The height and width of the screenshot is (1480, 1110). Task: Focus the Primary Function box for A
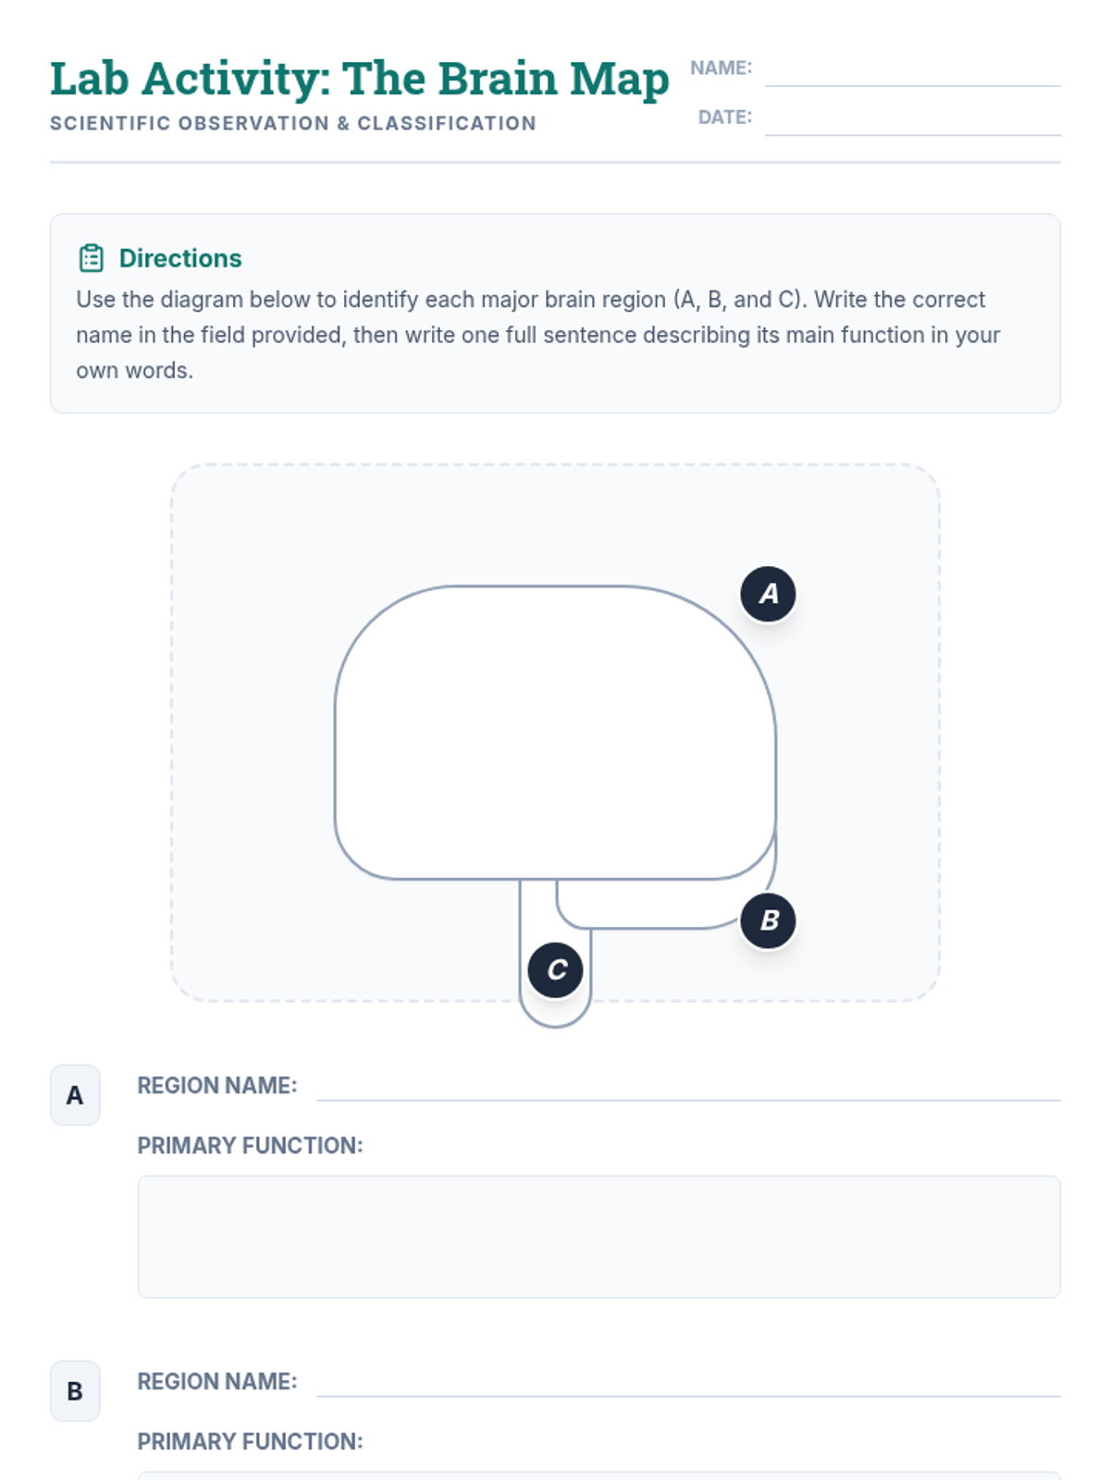[x=598, y=1237]
